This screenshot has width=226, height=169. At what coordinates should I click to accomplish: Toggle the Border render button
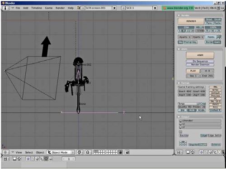coord(209,42)
